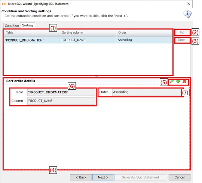Close the Select SQL Wizard window
202x183 pixels.
(189, 4)
